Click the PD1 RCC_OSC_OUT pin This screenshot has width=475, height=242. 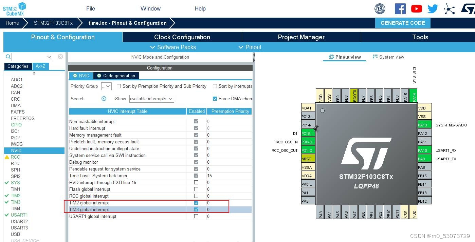(308, 150)
